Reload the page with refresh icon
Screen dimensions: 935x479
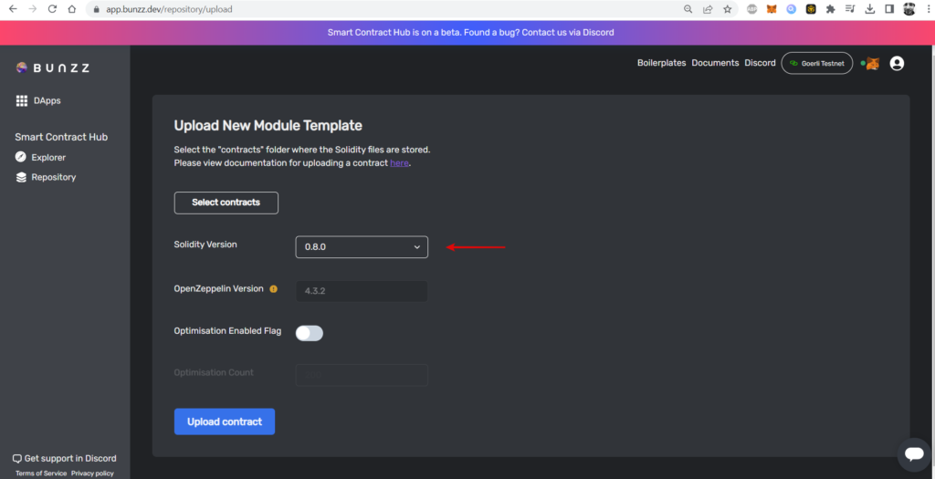(x=52, y=9)
